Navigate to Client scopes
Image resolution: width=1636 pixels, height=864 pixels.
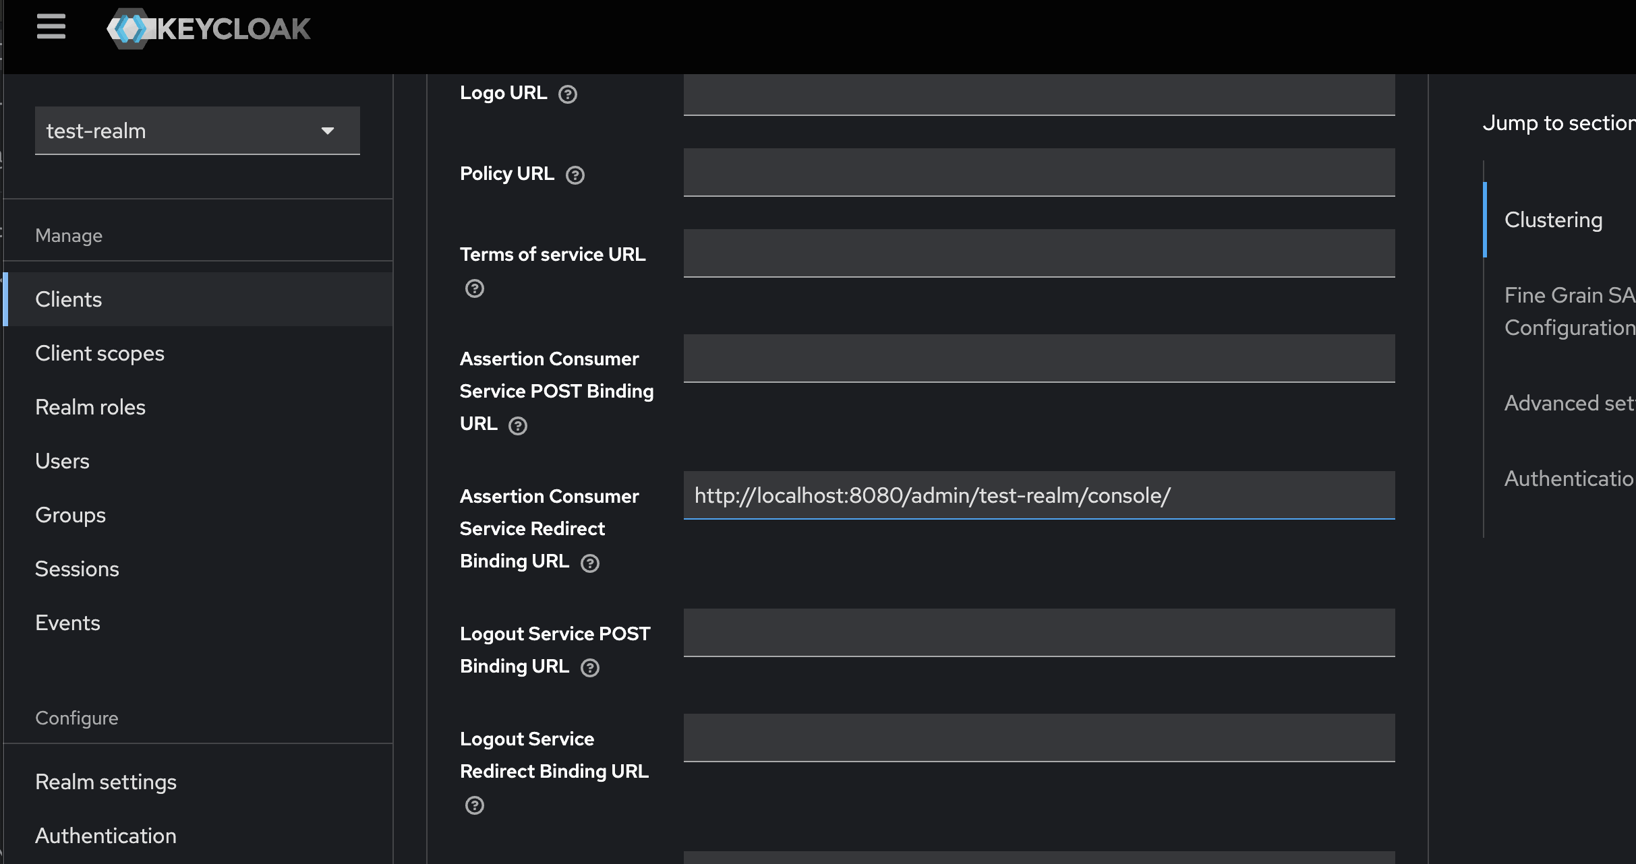pyautogui.click(x=100, y=352)
